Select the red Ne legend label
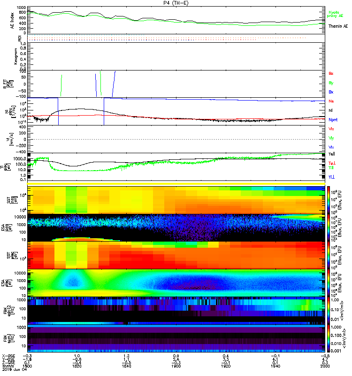 click(331, 101)
